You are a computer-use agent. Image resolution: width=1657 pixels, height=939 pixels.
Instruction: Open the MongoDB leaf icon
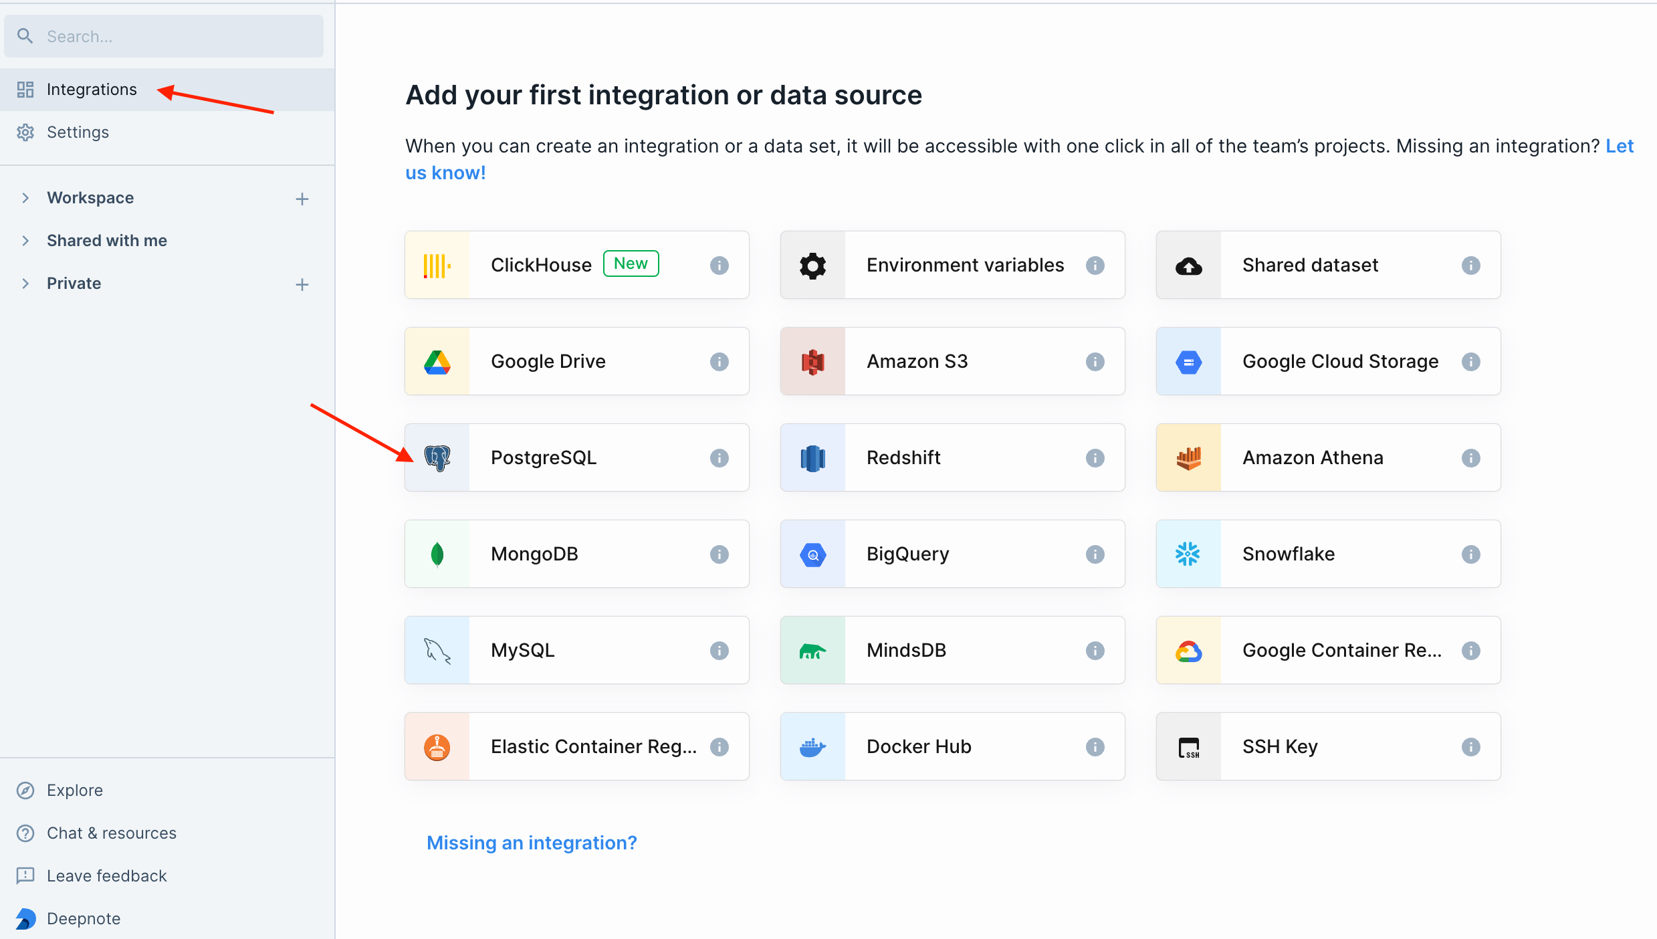click(x=437, y=554)
